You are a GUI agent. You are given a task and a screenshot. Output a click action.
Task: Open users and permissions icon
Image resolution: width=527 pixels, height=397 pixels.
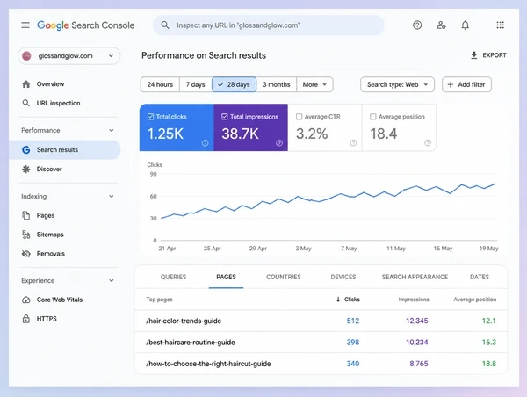tap(441, 25)
